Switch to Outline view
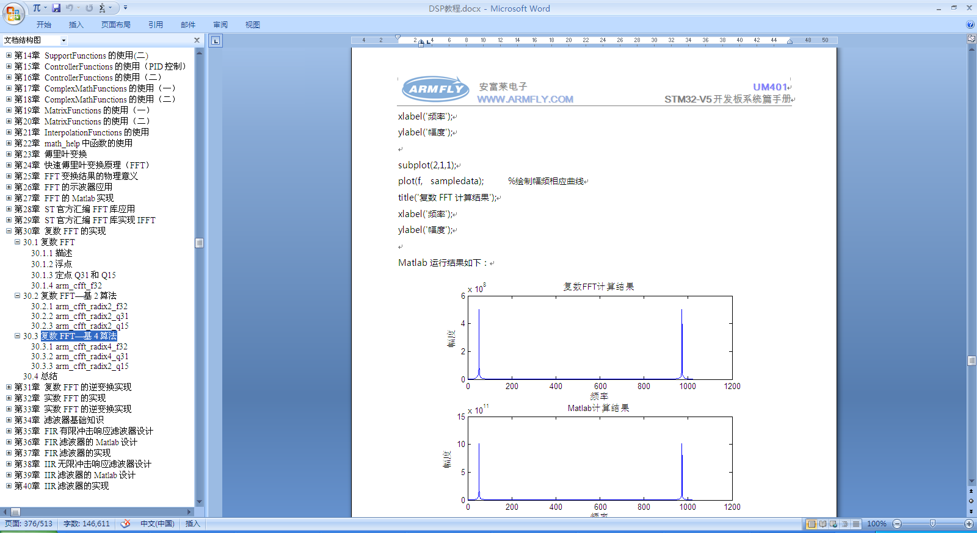This screenshot has width=977, height=533. click(x=845, y=524)
